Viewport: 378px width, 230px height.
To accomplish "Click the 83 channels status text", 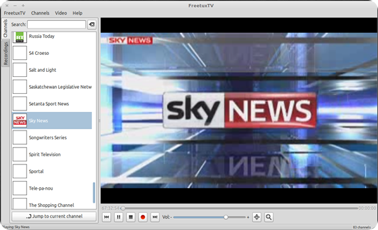I will 362,227.
